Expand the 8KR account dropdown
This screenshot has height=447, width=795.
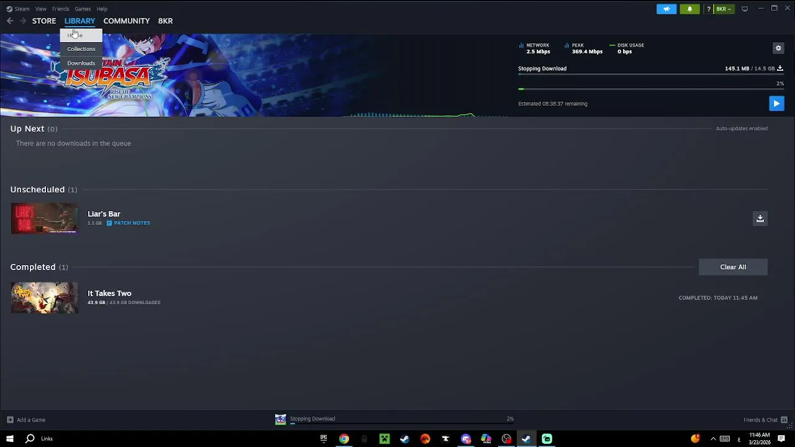click(x=724, y=9)
